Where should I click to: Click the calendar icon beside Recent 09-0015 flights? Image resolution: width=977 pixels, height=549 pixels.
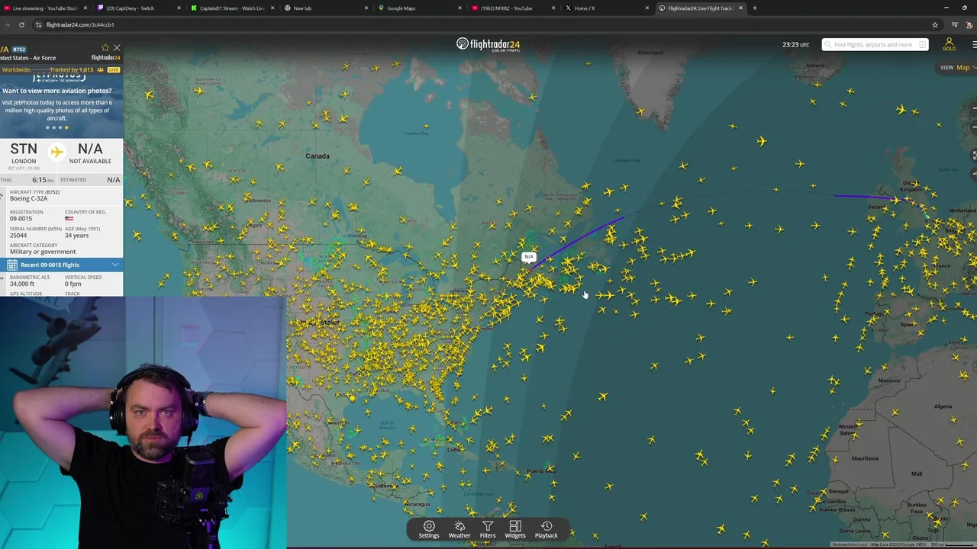click(x=12, y=265)
